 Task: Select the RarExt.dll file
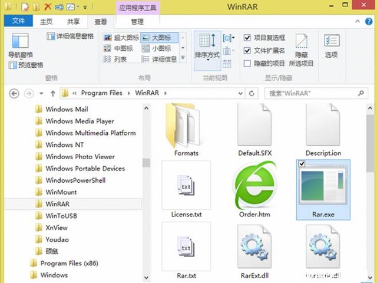click(x=254, y=252)
